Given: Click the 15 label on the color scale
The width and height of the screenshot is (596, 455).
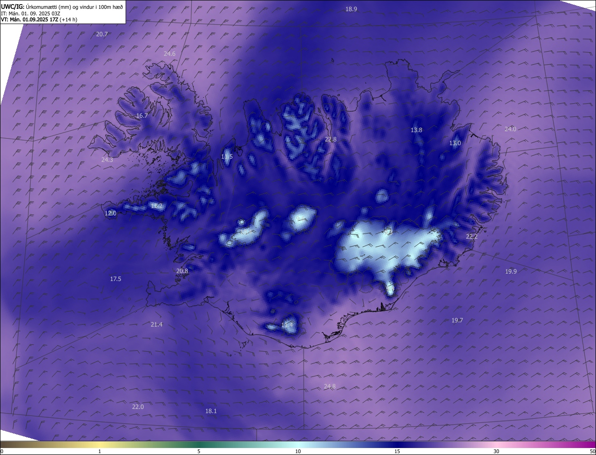Looking at the screenshot, I should (397, 451).
